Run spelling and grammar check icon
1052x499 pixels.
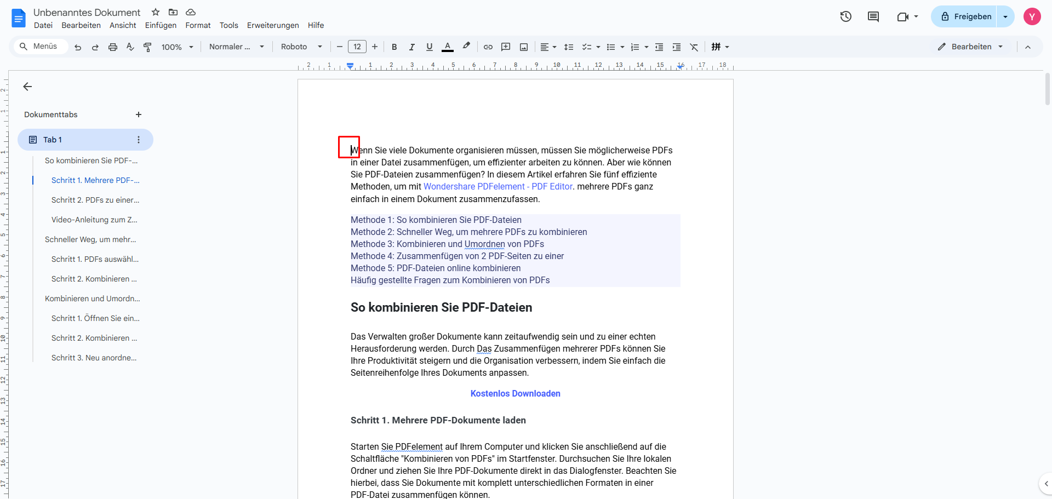[130, 47]
